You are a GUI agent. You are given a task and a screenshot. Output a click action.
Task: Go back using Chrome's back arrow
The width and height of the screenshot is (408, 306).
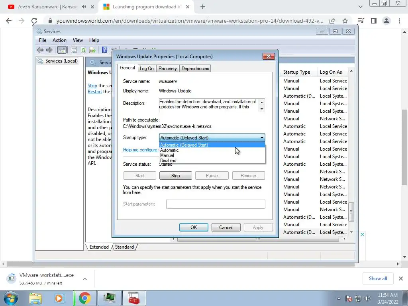click(x=9, y=21)
